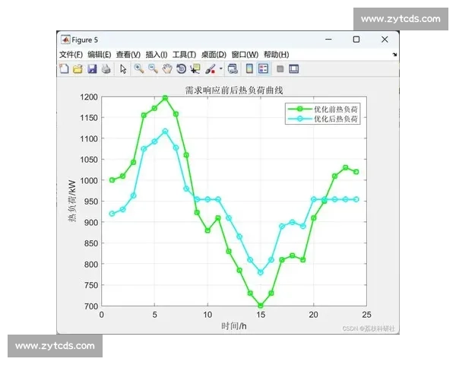Click the y-axis label 热负荷/kW
The width and height of the screenshot is (456, 365).
(x=72, y=201)
